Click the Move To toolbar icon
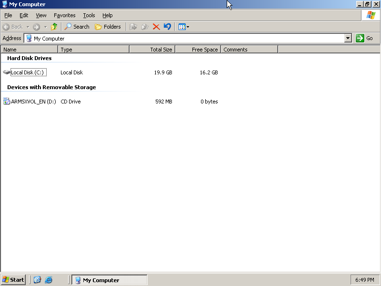381x286 pixels. coord(133,27)
